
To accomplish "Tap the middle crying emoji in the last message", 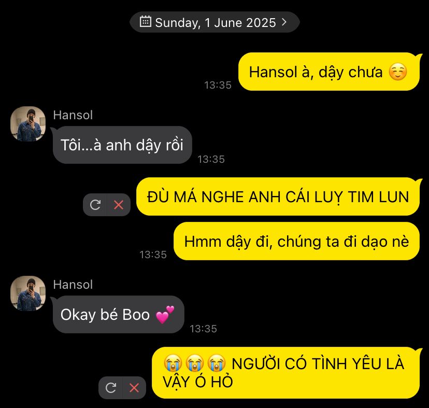I will coord(194,363).
